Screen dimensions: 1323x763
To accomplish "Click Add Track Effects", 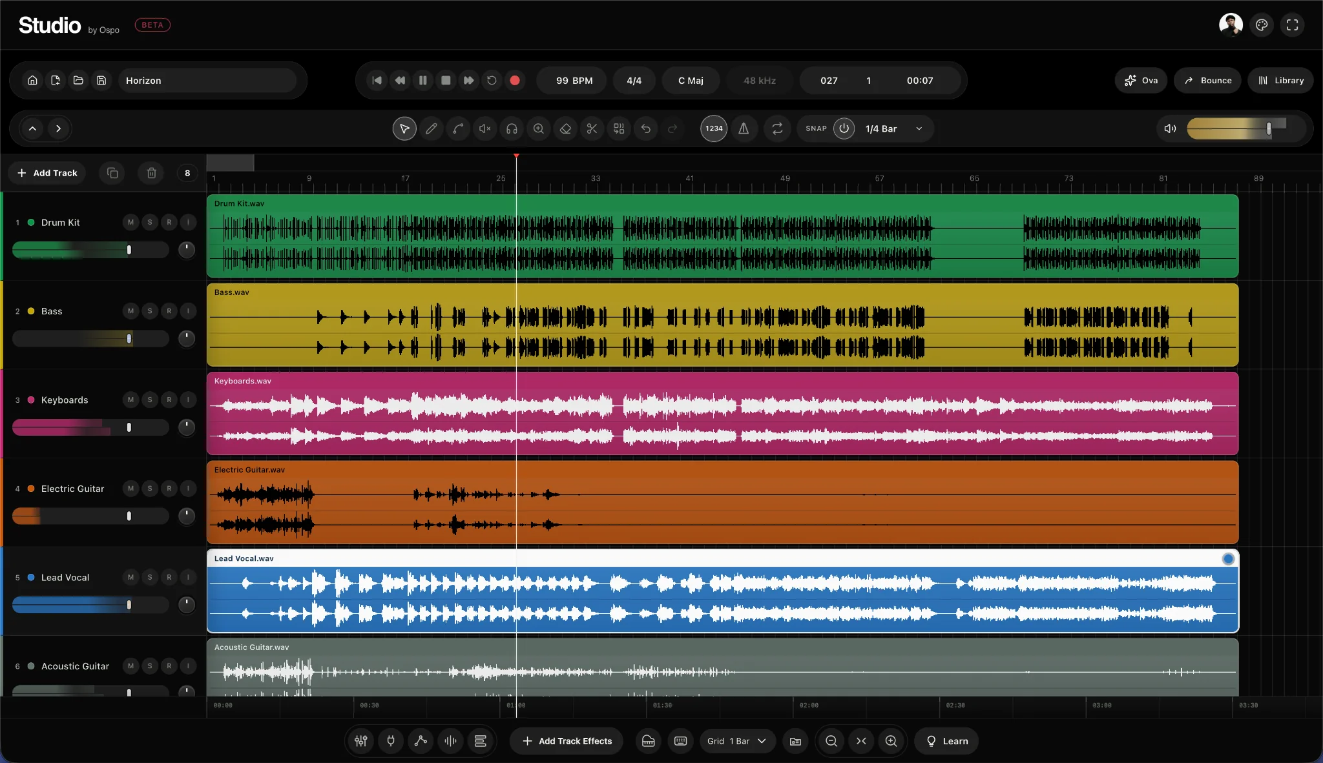I will point(567,741).
